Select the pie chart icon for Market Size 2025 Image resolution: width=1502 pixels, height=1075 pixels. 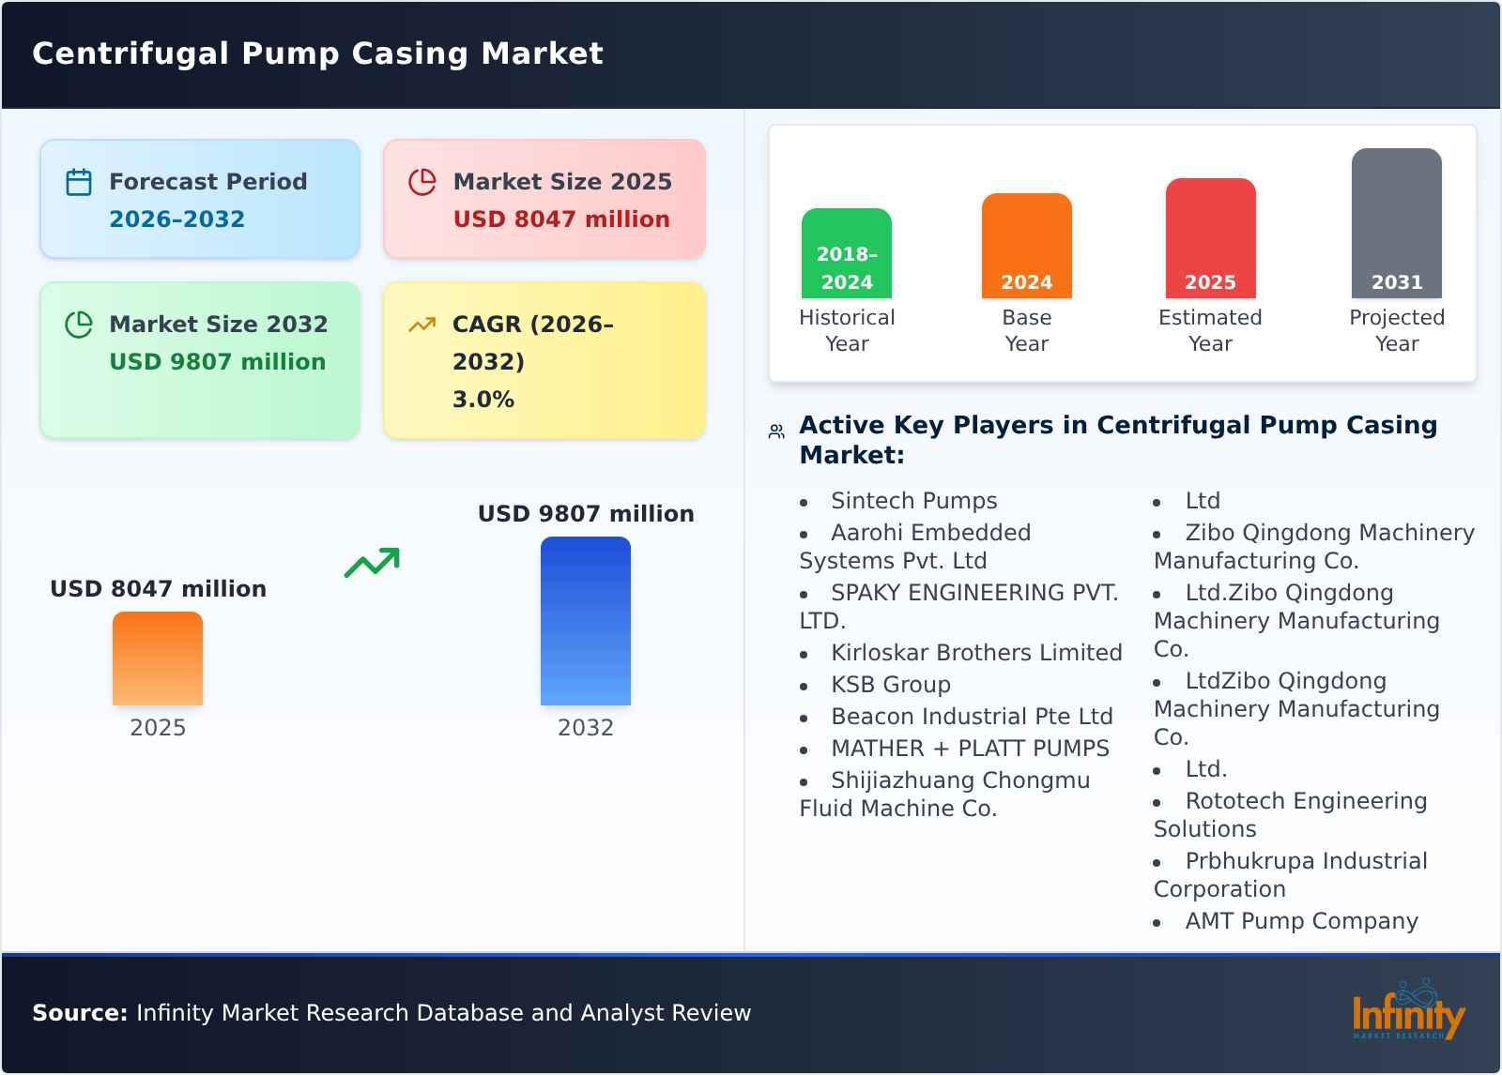click(422, 181)
